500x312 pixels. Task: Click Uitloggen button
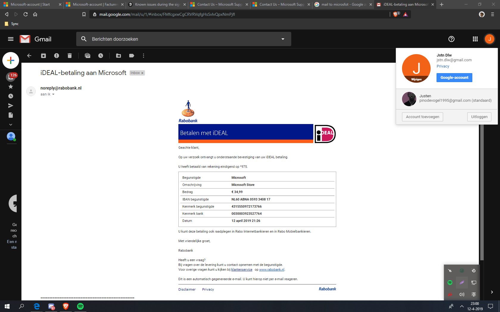click(x=479, y=117)
